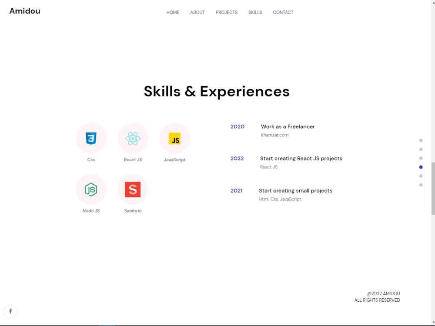Navigate to the Projects section
Screen dimensions: 435x326
coord(226,13)
